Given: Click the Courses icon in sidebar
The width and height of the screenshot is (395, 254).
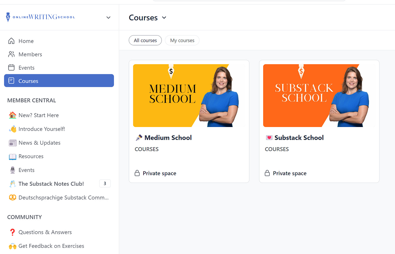Looking at the screenshot, I should (x=11, y=81).
